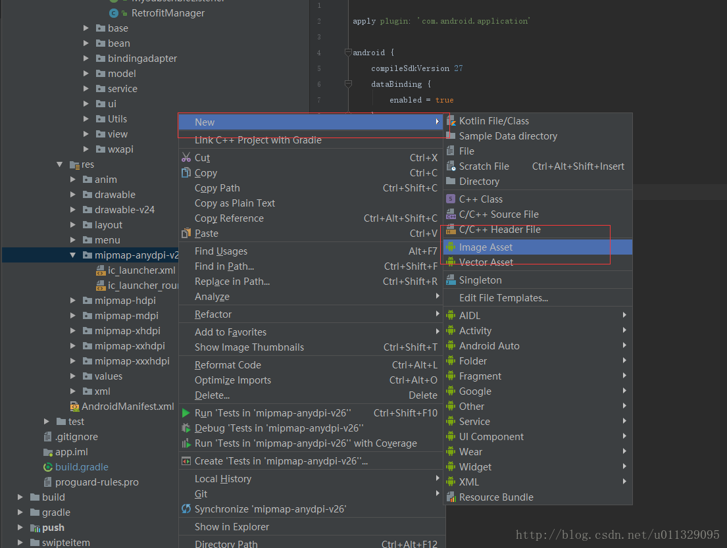Screen dimensions: 727x548
Task: Open the Fragment submenu arrow
Action: pyautogui.click(x=624, y=376)
